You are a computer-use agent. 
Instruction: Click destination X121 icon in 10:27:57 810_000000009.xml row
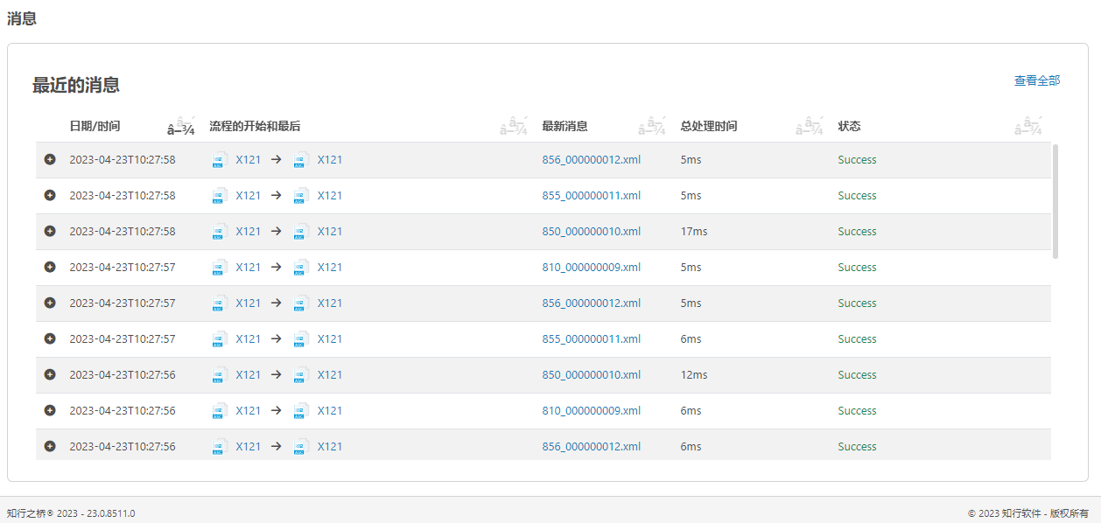tap(301, 268)
